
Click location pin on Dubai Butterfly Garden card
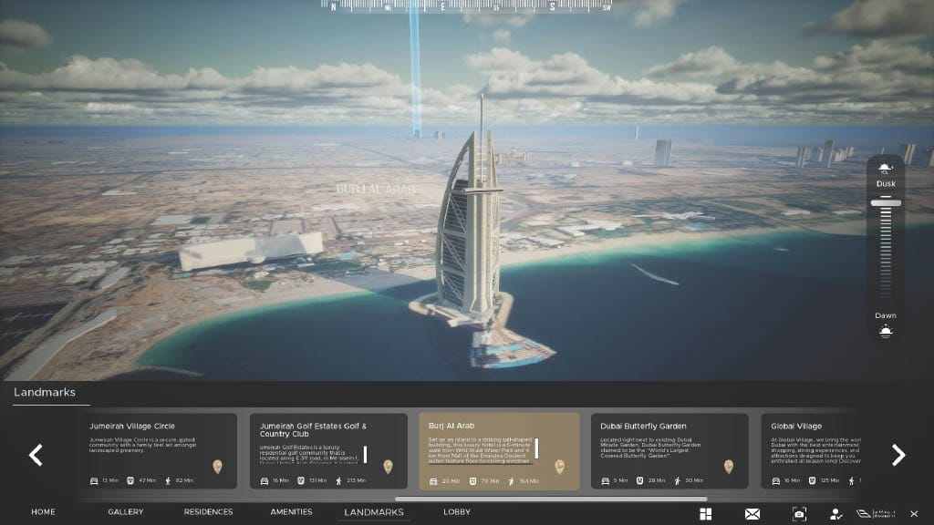tap(728, 467)
